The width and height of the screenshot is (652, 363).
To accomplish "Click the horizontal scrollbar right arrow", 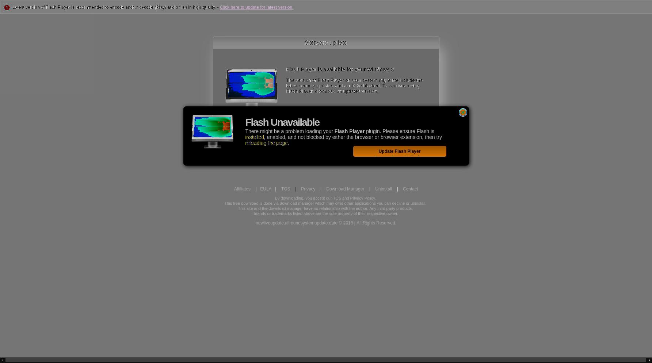I will click(x=649, y=360).
